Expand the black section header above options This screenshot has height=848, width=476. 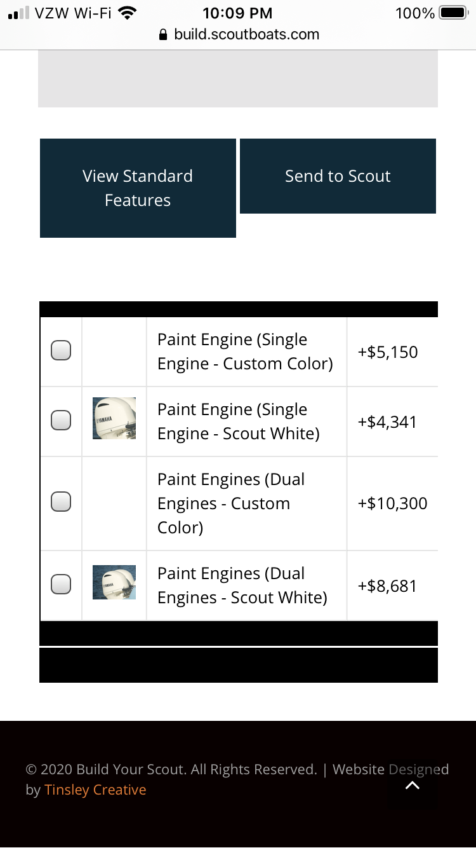tap(239, 309)
